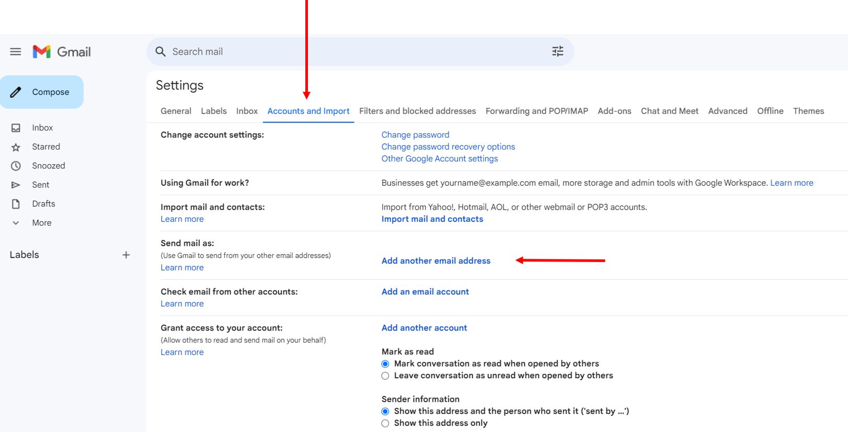Select Mark conversation as read when opened
848x443 pixels.
point(385,364)
